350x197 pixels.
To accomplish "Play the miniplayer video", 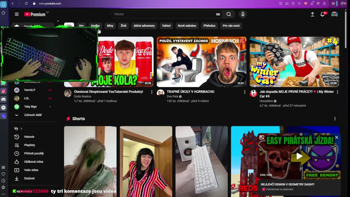I will [x=299, y=156].
